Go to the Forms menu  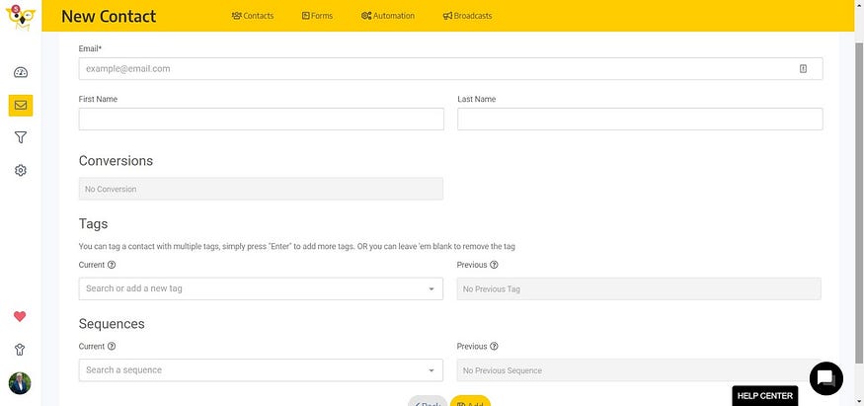pos(317,16)
